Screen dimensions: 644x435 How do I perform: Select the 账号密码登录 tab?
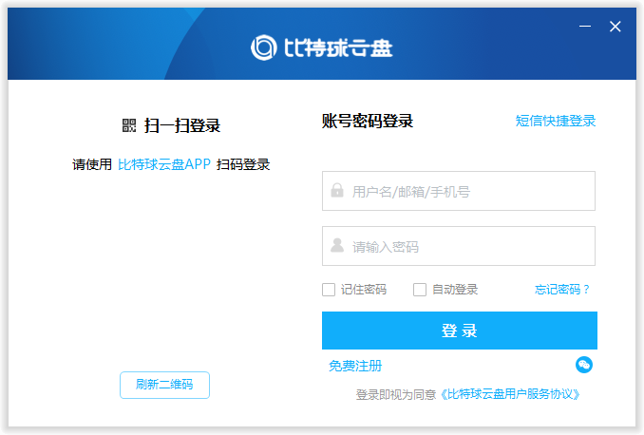368,121
